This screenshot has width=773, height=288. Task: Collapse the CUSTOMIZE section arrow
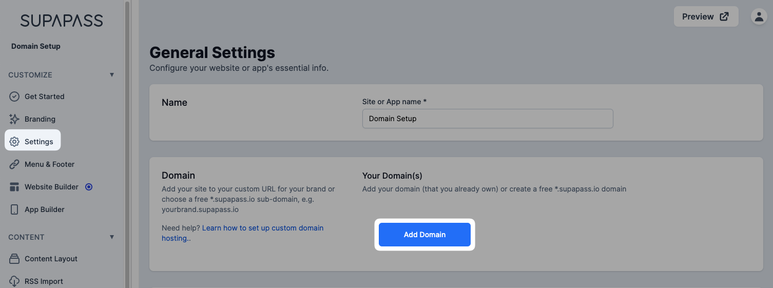(x=112, y=75)
